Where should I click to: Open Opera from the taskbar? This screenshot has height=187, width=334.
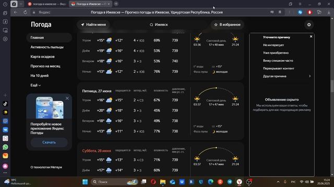(x=153, y=182)
